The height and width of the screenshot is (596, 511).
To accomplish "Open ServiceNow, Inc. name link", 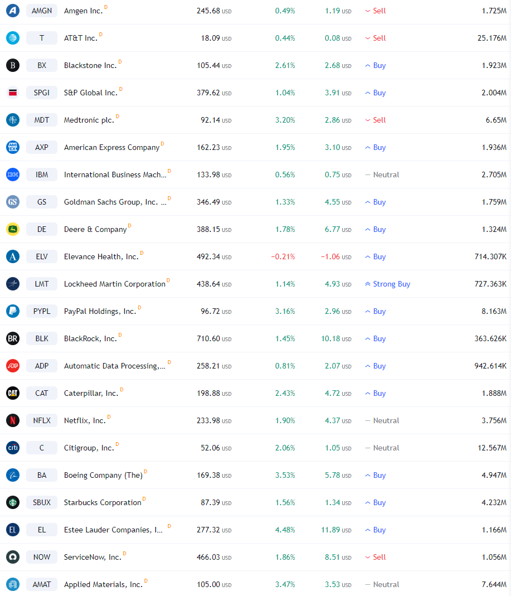I will click(93, 557).
